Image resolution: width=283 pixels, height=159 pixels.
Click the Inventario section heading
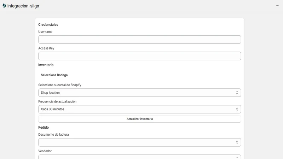coord(46,65)
